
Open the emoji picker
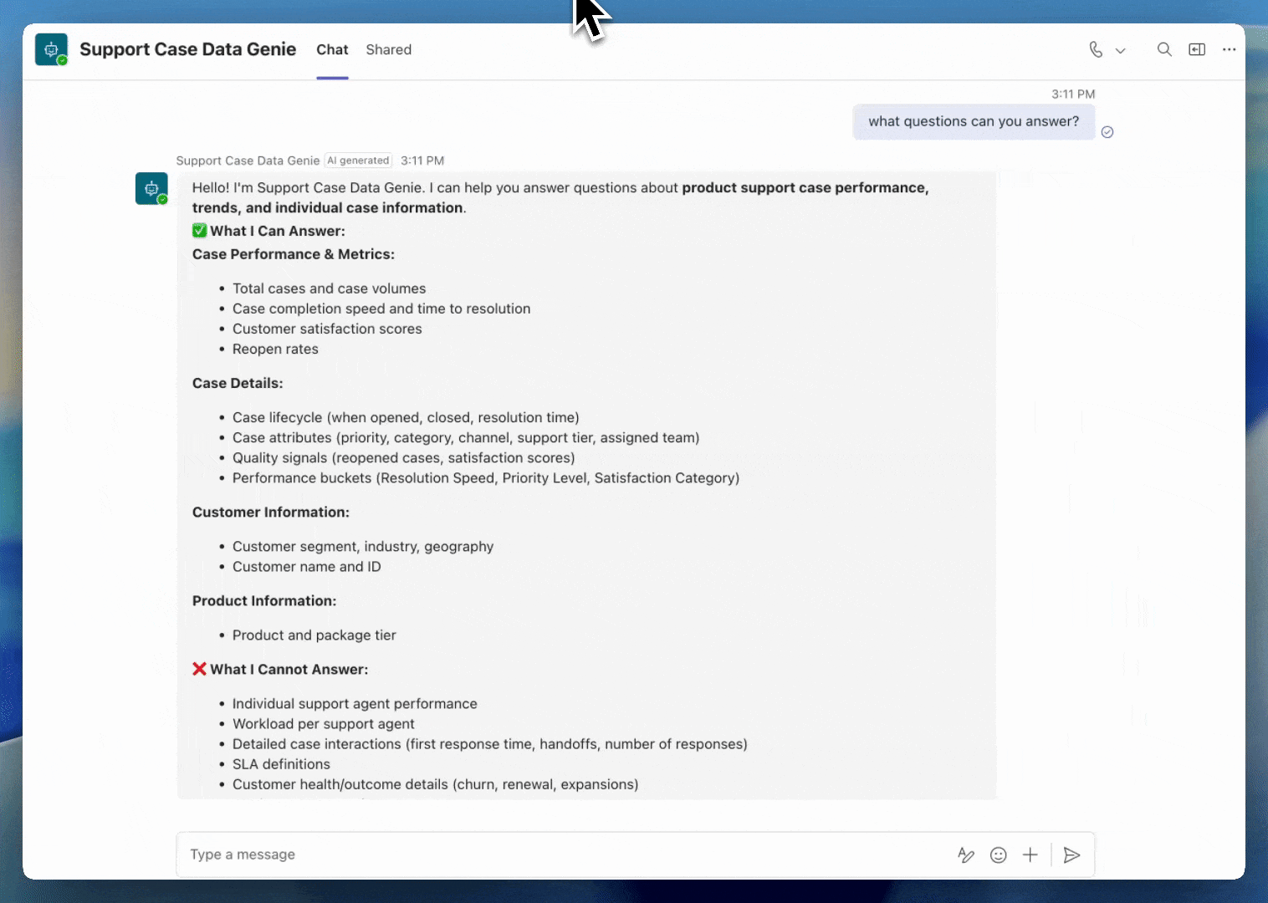pos(998,855)
